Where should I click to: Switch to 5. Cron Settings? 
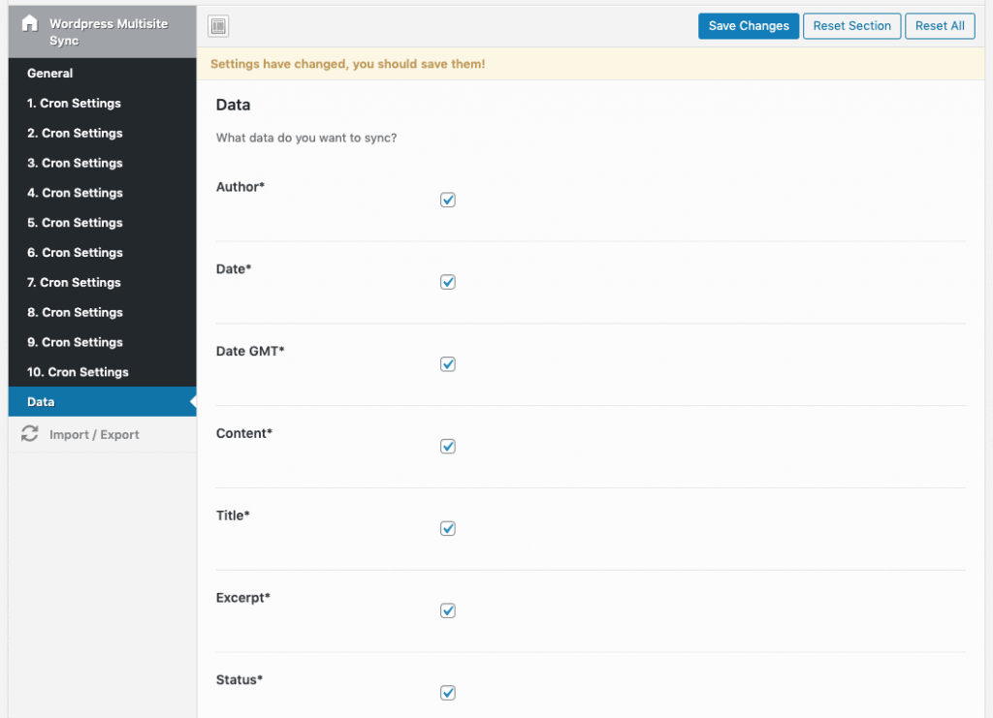coord(75,223)
